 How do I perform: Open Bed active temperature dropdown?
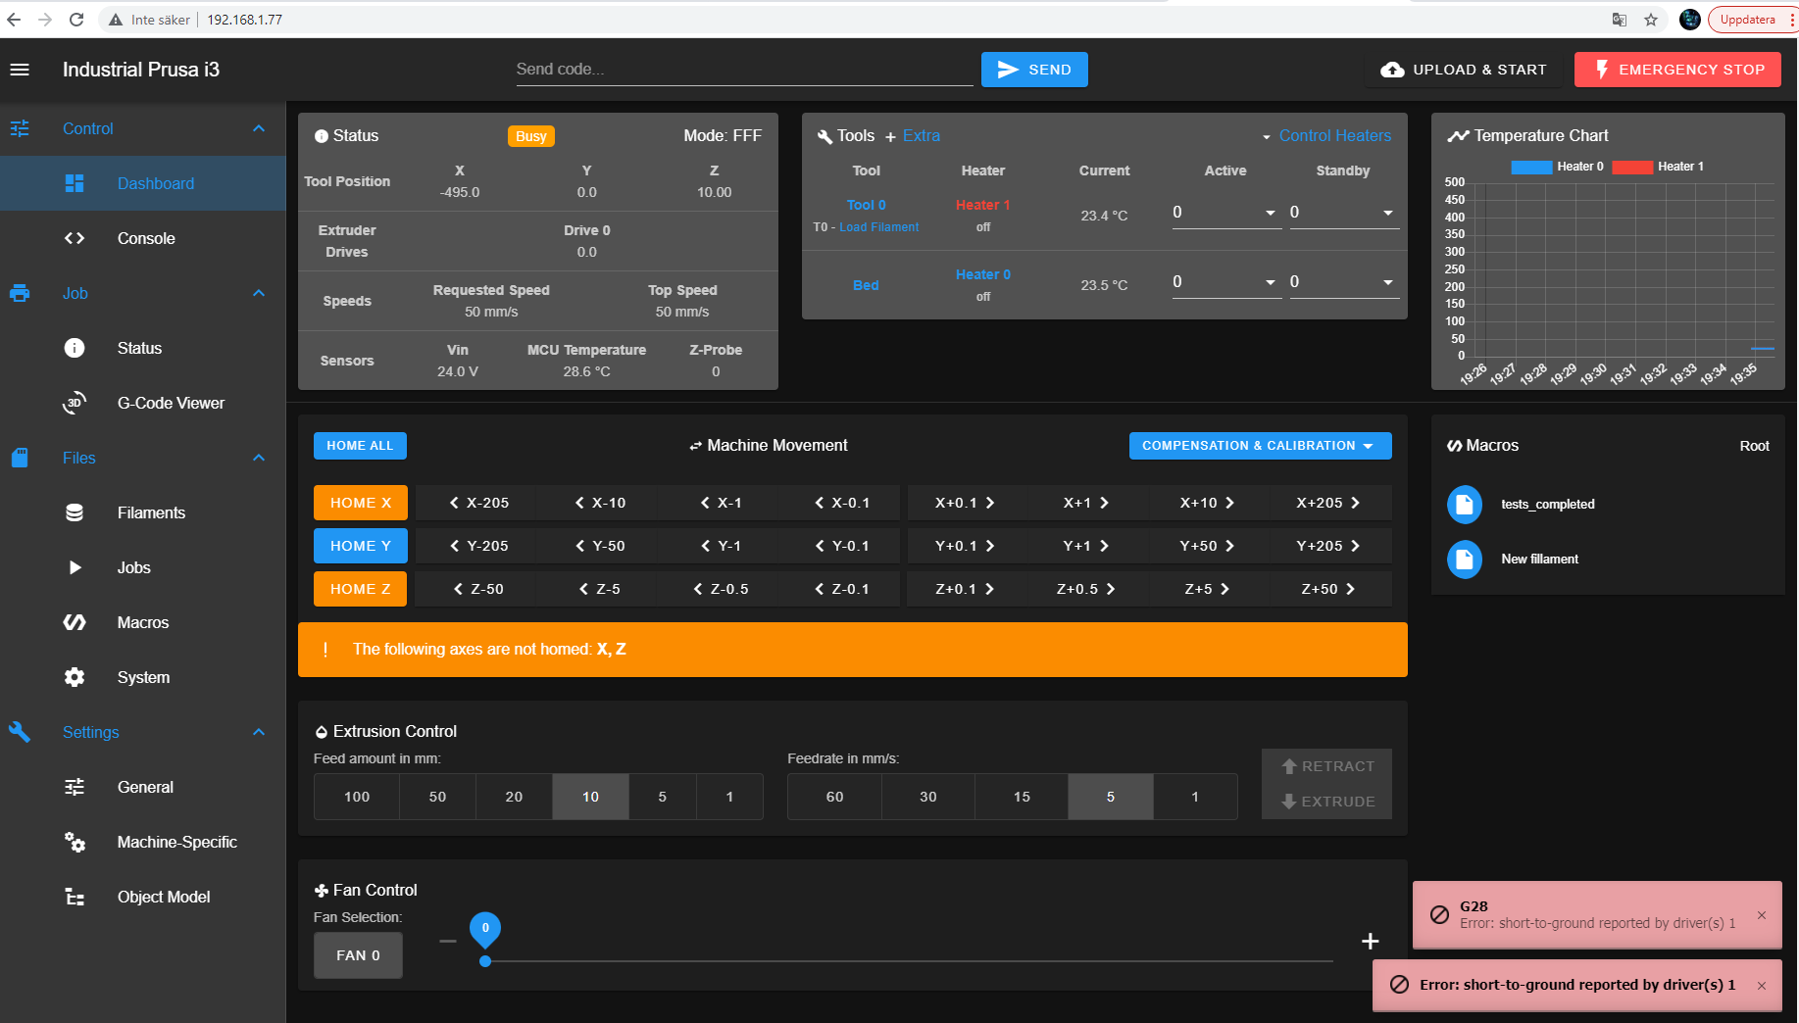click(x=1271, y=282)
